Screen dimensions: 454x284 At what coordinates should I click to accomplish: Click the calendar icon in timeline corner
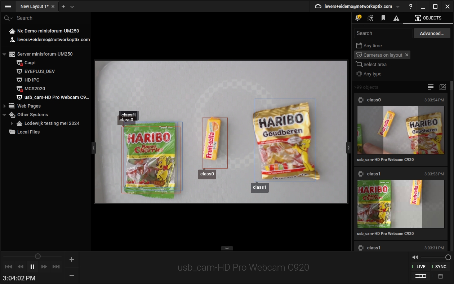pos(440,276)
